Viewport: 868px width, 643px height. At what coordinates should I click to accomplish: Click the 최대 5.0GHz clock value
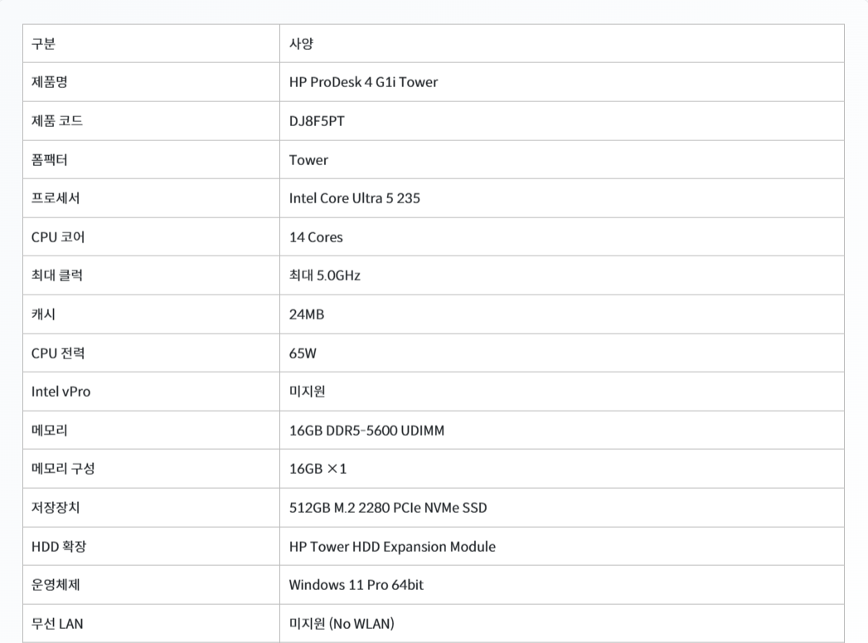point(324,275)
